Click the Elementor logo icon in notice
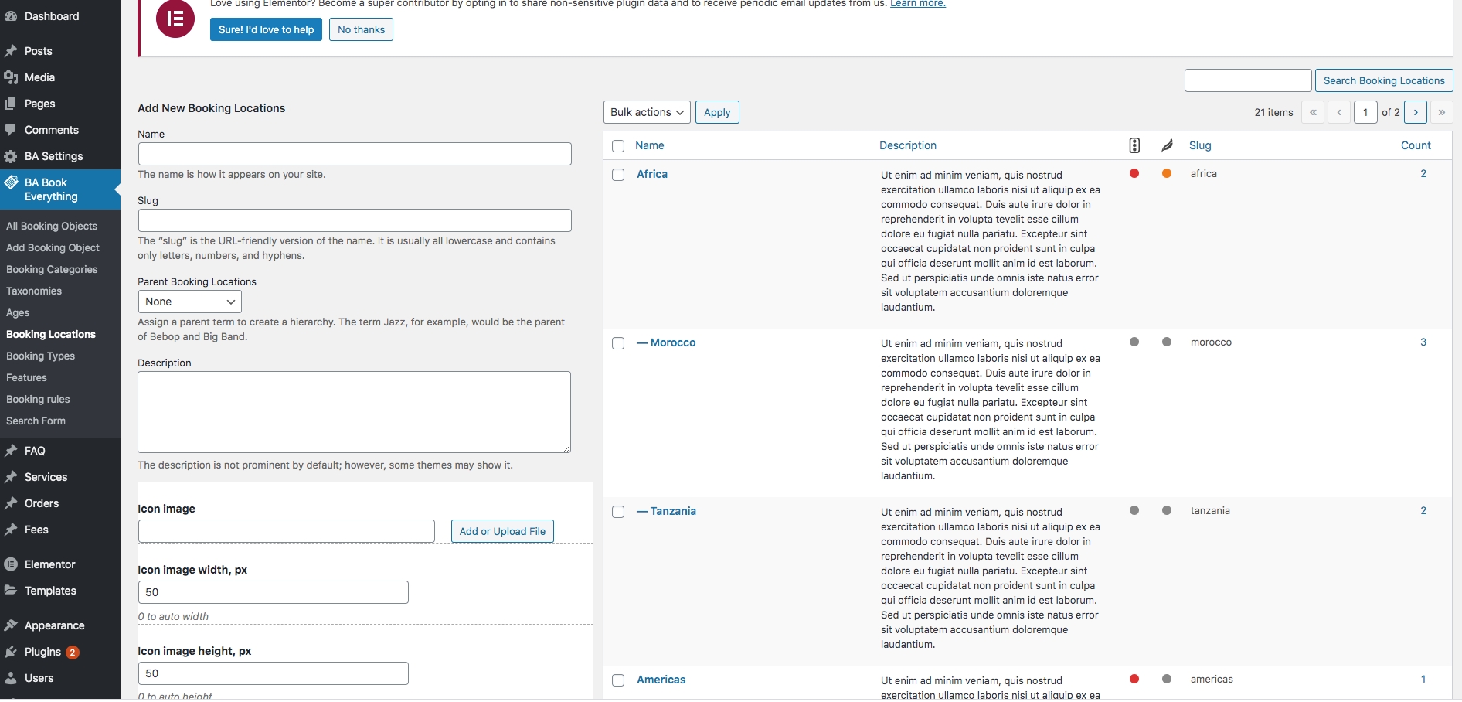The image size is (1462, 702). point(175,19)
